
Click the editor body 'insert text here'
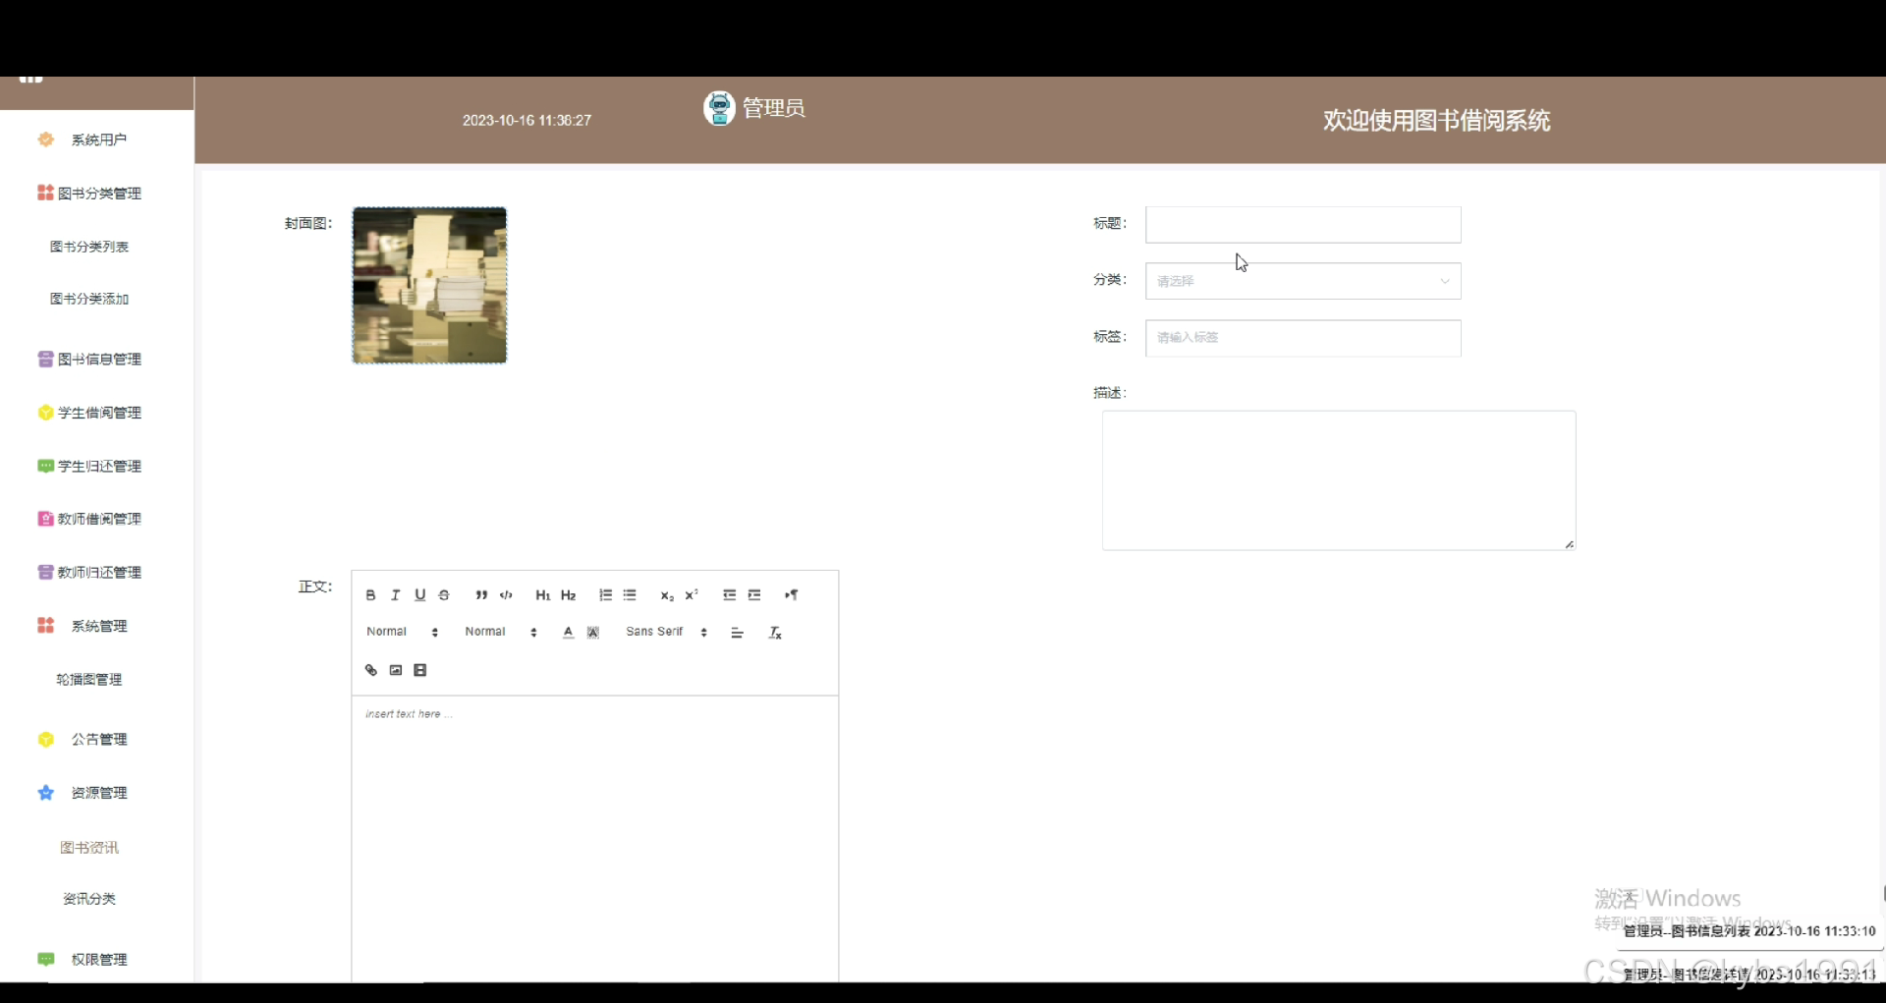click(x=595, y=838)
